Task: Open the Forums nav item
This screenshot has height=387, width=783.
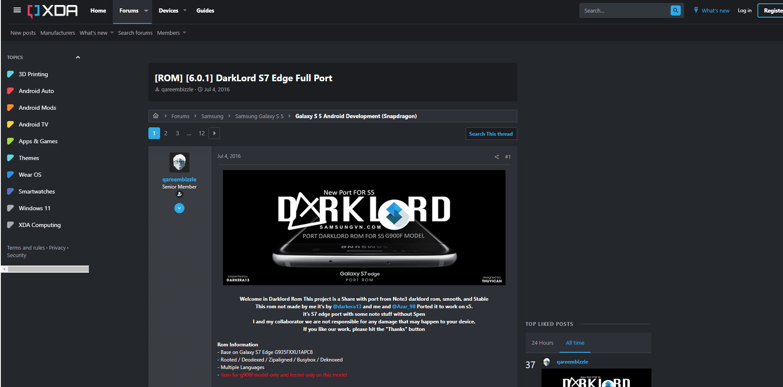Action: [129, 10]
